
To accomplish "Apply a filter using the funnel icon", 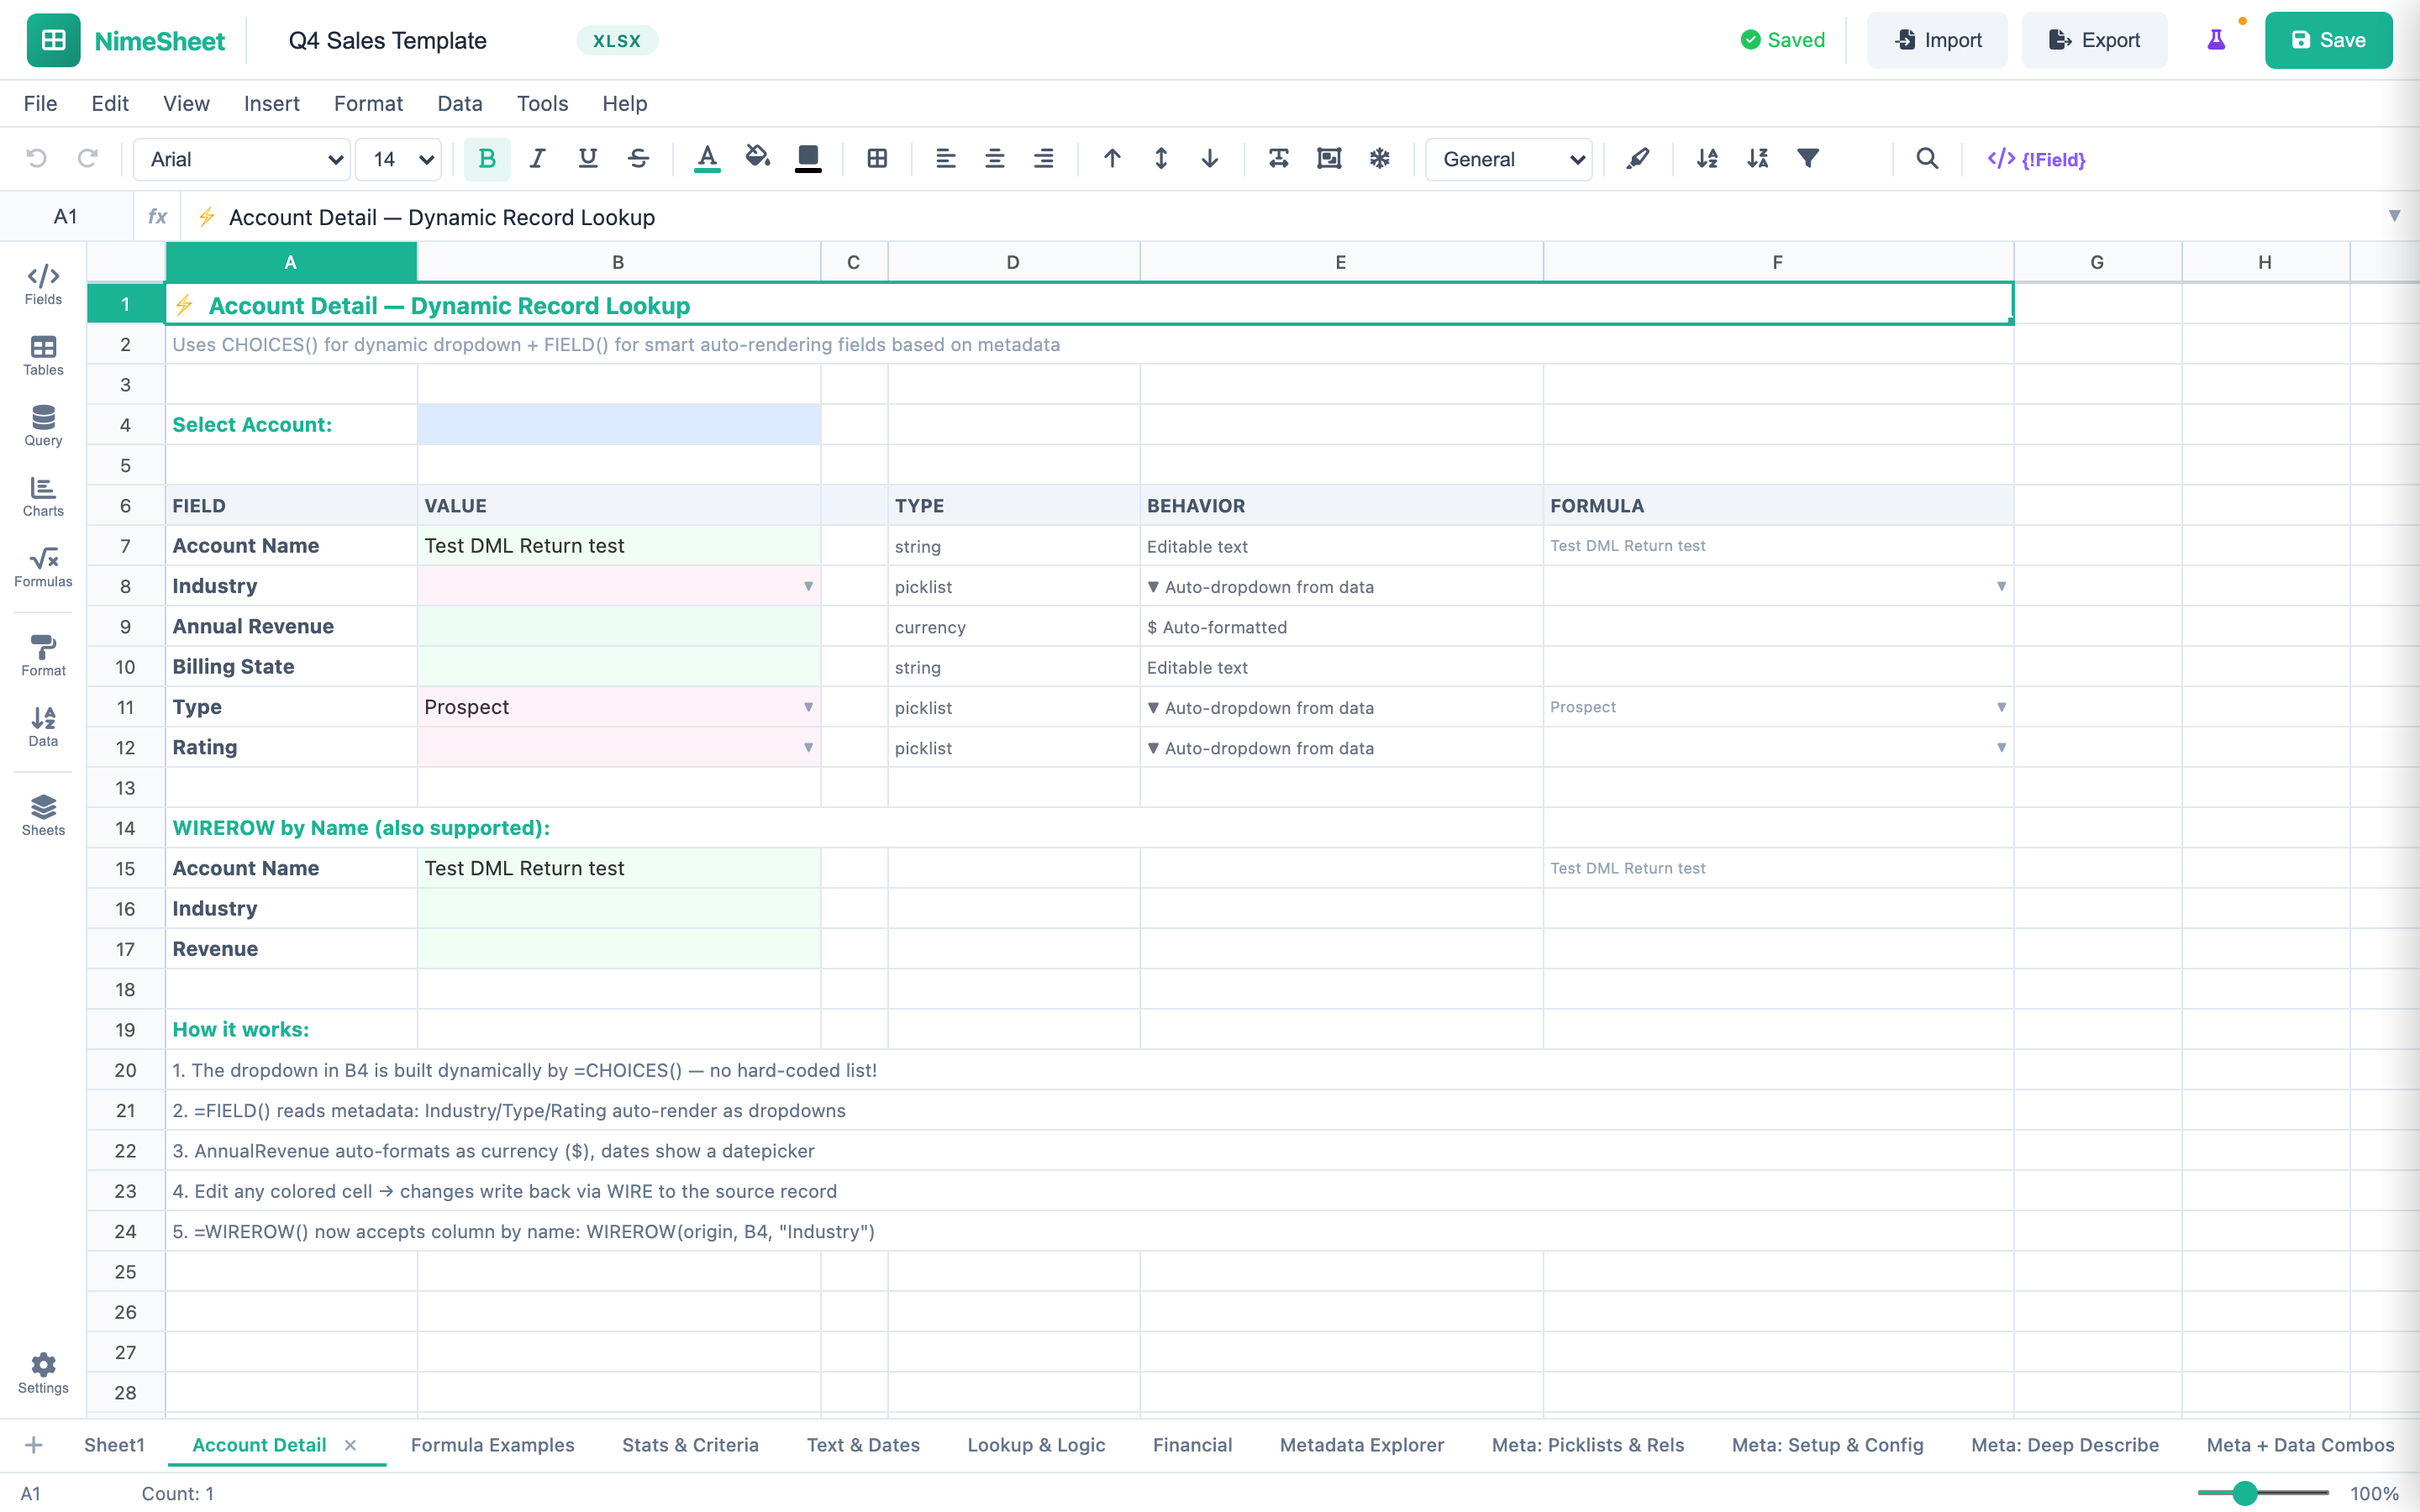I will [x=1808, y=158].
